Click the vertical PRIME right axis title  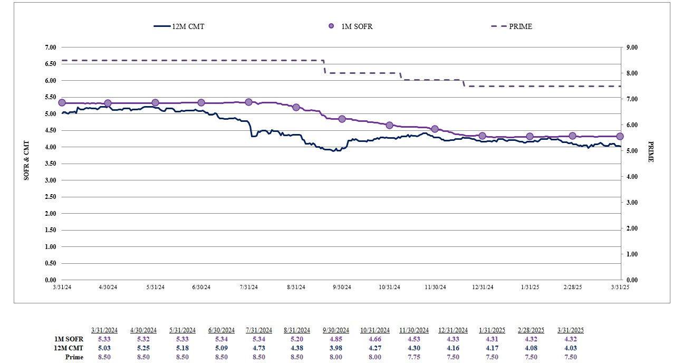click(x=650, y=152)
